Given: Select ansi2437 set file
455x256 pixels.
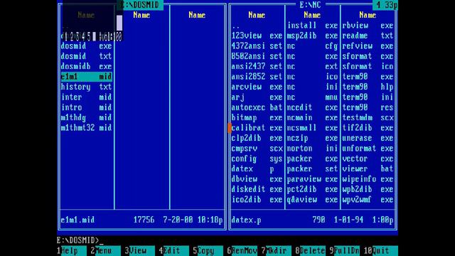Looking at the screenshot, I should click(257, 66).
